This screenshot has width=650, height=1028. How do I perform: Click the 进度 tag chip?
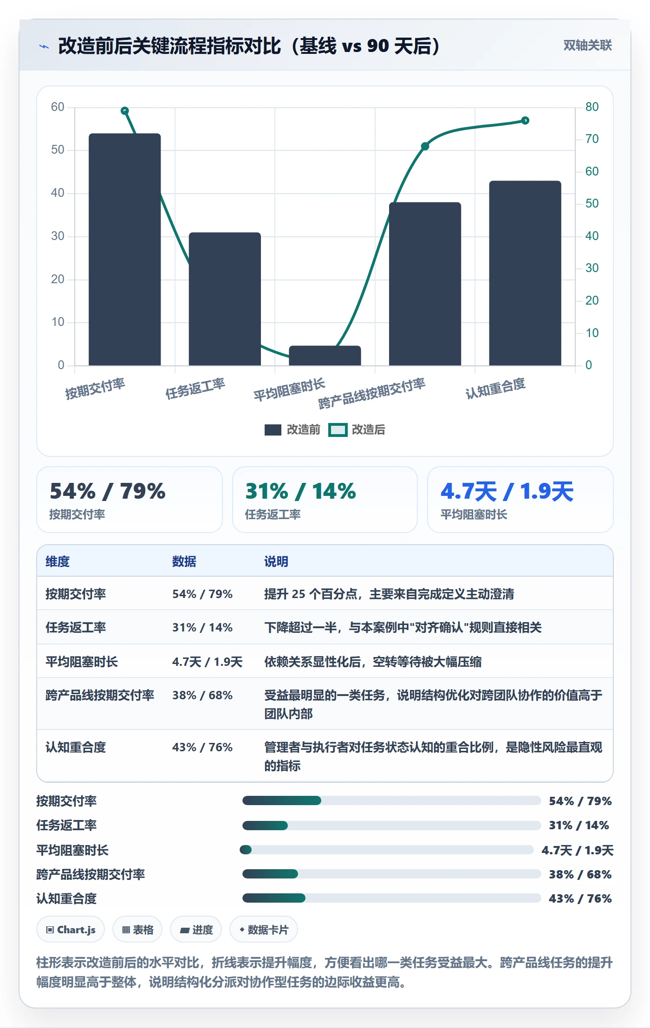click(196, 930)
